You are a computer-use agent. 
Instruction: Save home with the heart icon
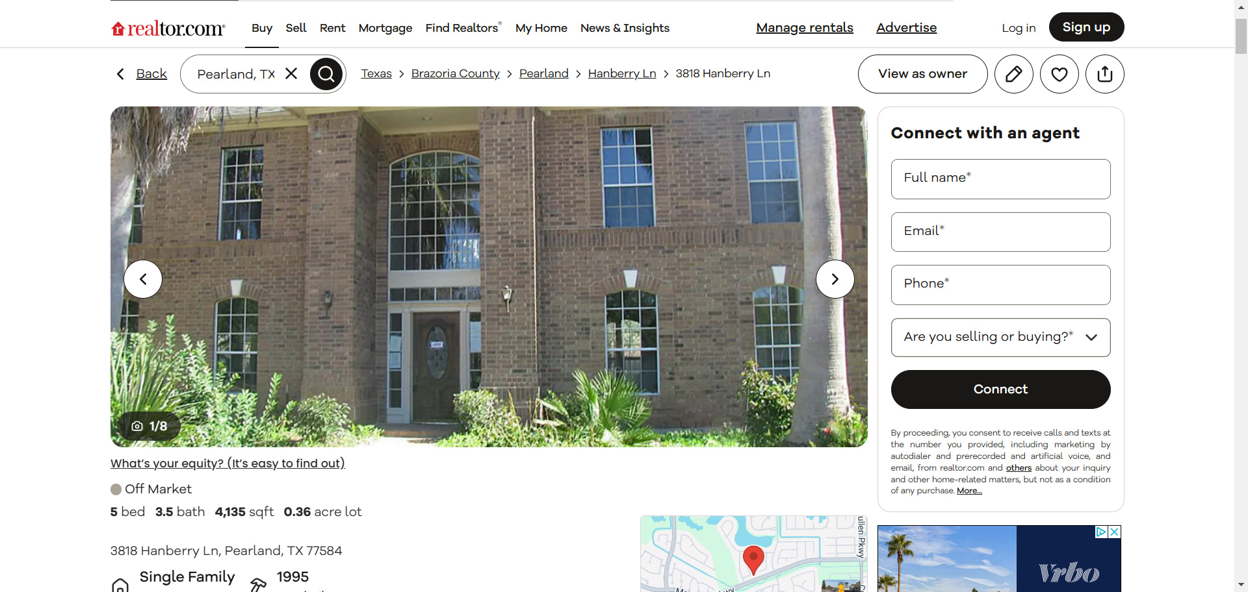coord(1059,74)
